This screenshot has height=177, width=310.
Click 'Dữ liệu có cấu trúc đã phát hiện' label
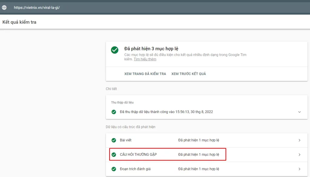coord(130,127)
